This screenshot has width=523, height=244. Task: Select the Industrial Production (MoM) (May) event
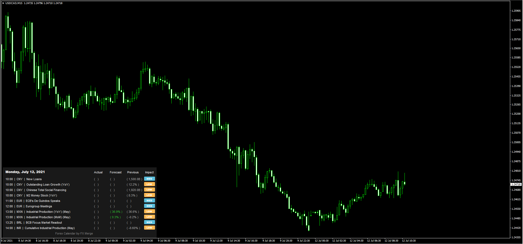[x=48, y=217]
